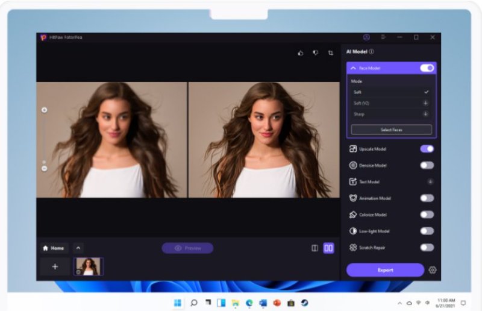Enable the Scratch Repair toggle

coord(427,247)
